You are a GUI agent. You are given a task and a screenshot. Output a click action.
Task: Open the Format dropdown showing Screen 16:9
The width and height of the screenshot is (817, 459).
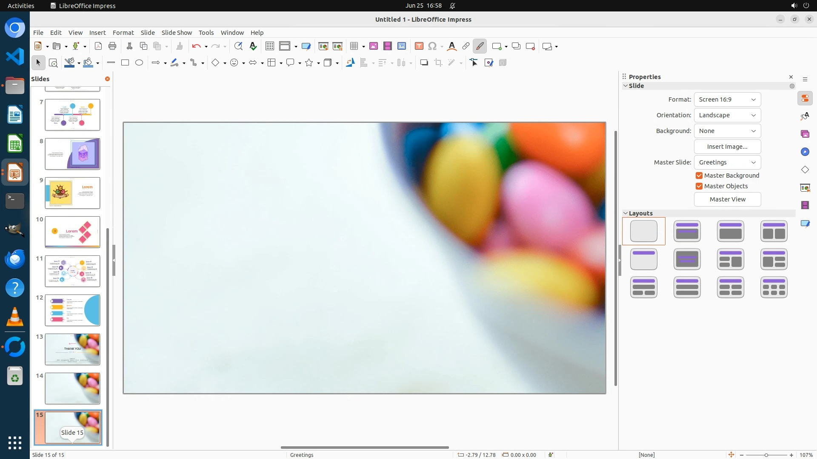coord(727,99)
